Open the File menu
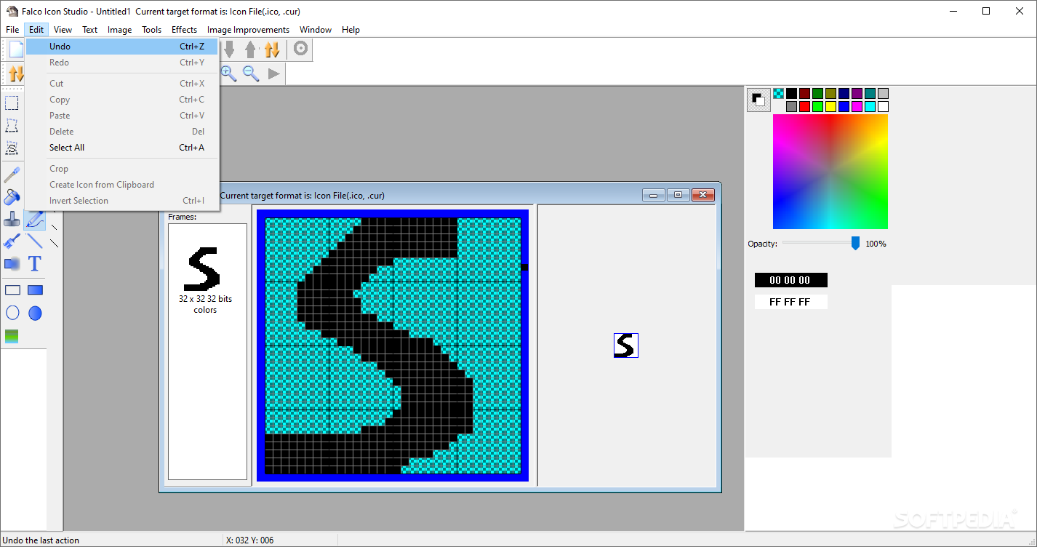 coord(12,30)
